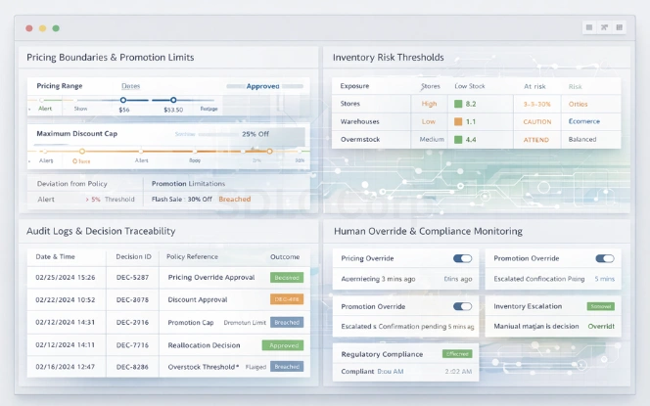Screen dimensions: 650x406
Task: Switch to the grid layout icon
Action: click(x=620, y=27)
